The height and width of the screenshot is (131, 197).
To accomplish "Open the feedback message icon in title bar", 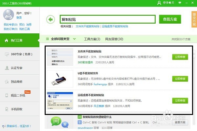I will tap(180, 3).
